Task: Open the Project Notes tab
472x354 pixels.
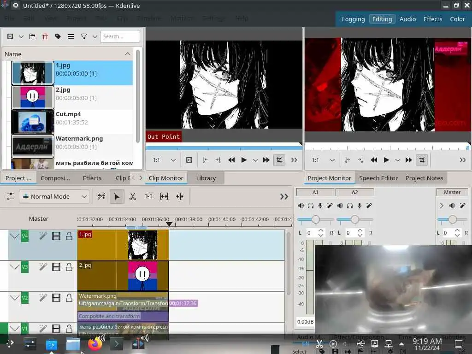Action: pos(424,178)
